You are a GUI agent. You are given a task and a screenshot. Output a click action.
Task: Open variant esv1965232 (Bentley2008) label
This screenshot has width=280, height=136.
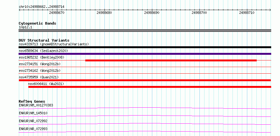tap(42, 57)
